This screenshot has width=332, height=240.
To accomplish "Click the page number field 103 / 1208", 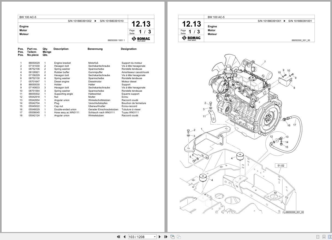I will 141,237.
